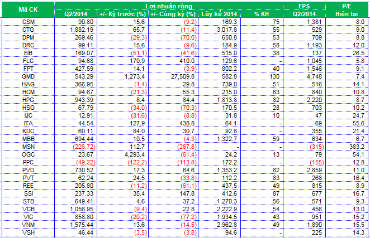
Task: Click the 'DPM' ticker cell
Action: pos(28,37)
